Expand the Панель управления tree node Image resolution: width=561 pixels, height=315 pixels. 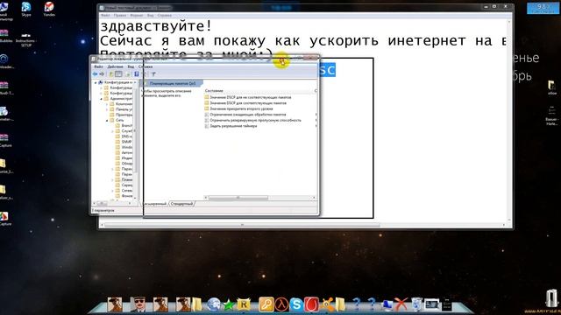coord(107,109)
